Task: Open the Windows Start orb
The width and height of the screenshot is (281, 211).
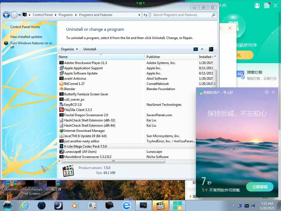Action: click(7, 206)
